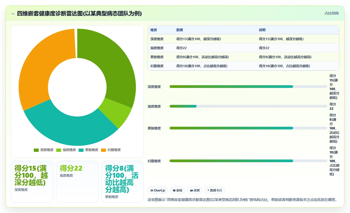Click the 宽度维度 progress bar
Image resolution: width=350 pixels, height=213 pixels.
click(248, 106)
